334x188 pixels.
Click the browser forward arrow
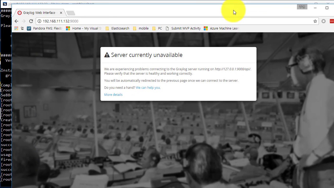point(24,21)
